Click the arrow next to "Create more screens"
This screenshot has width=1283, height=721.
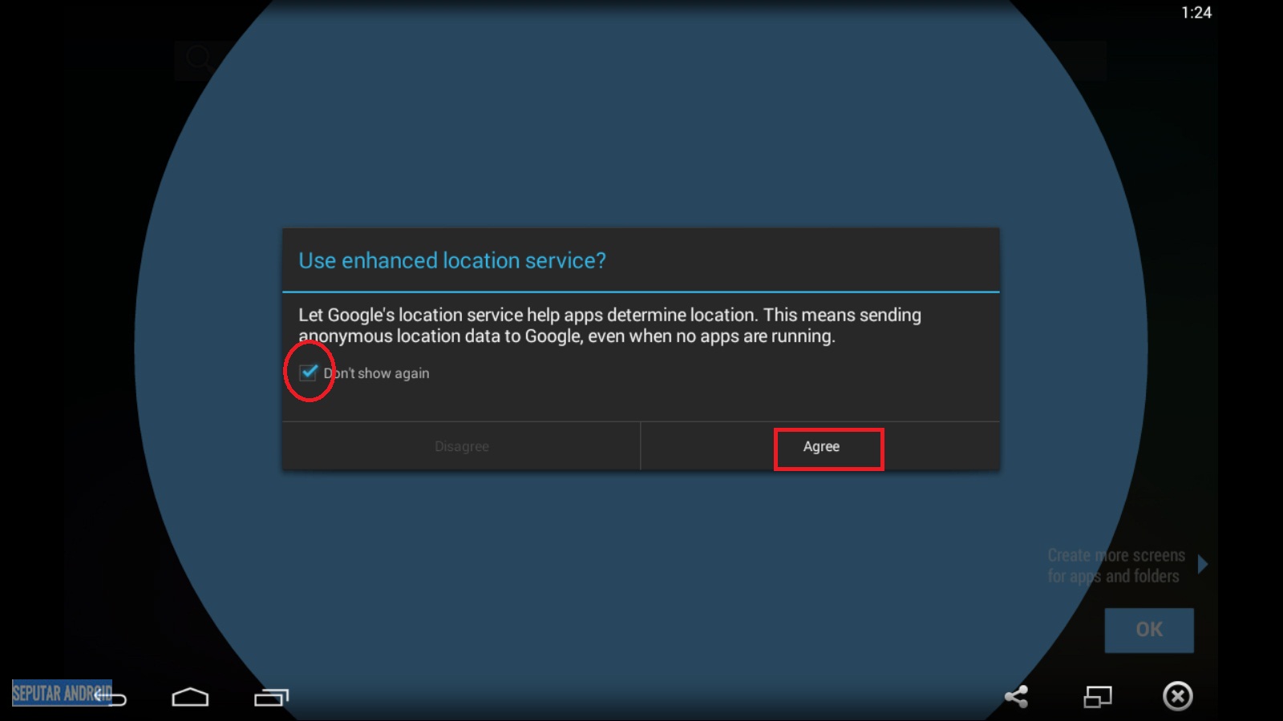[1202, 564]
